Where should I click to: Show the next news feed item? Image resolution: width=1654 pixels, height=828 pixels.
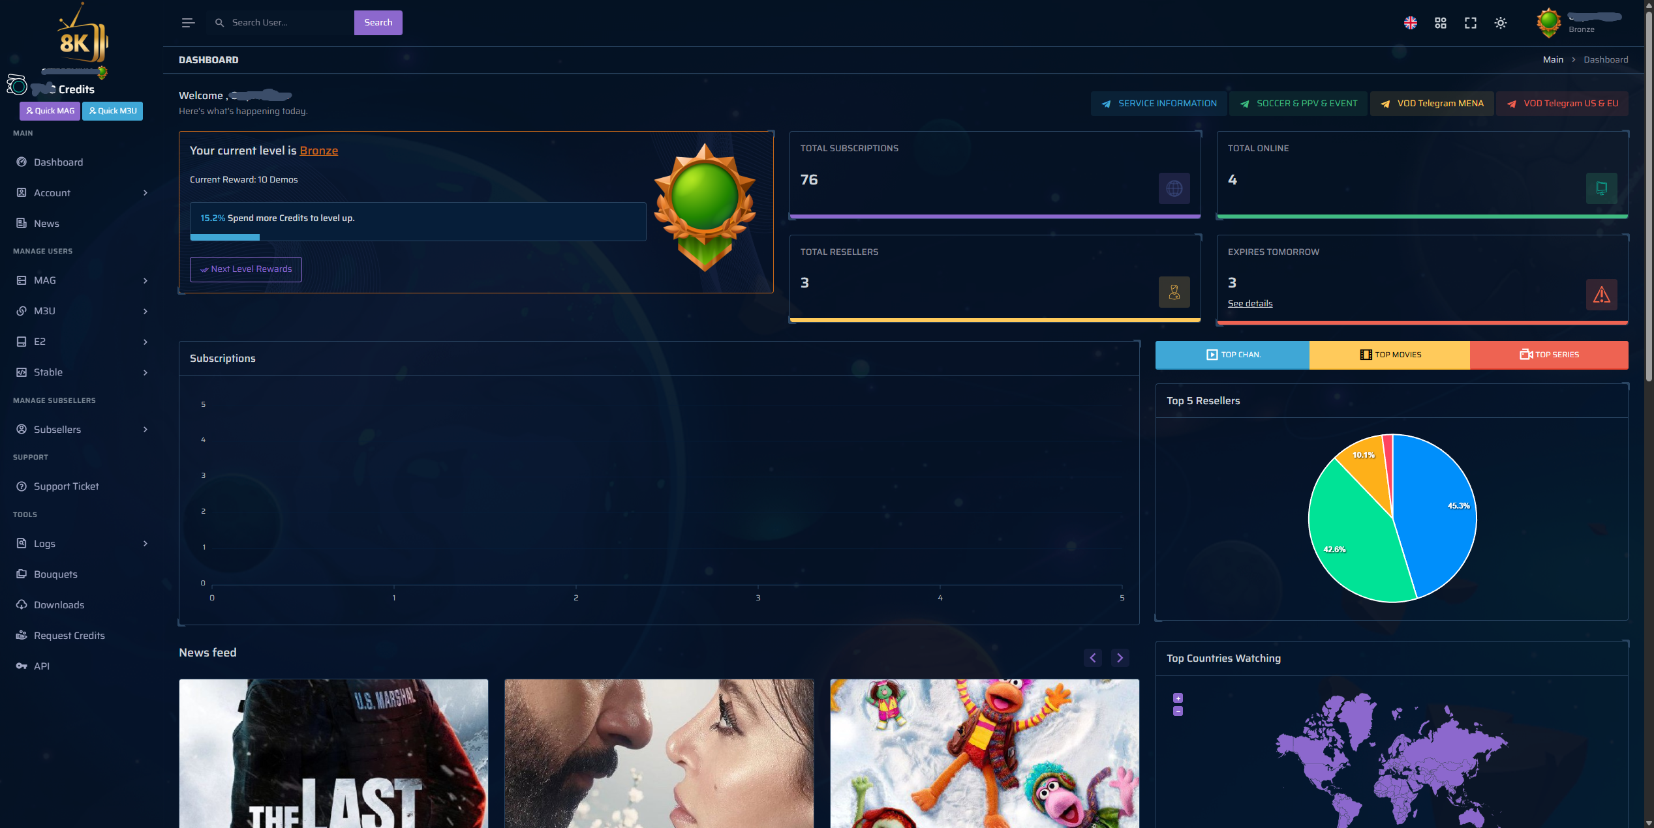point(1120,658)
